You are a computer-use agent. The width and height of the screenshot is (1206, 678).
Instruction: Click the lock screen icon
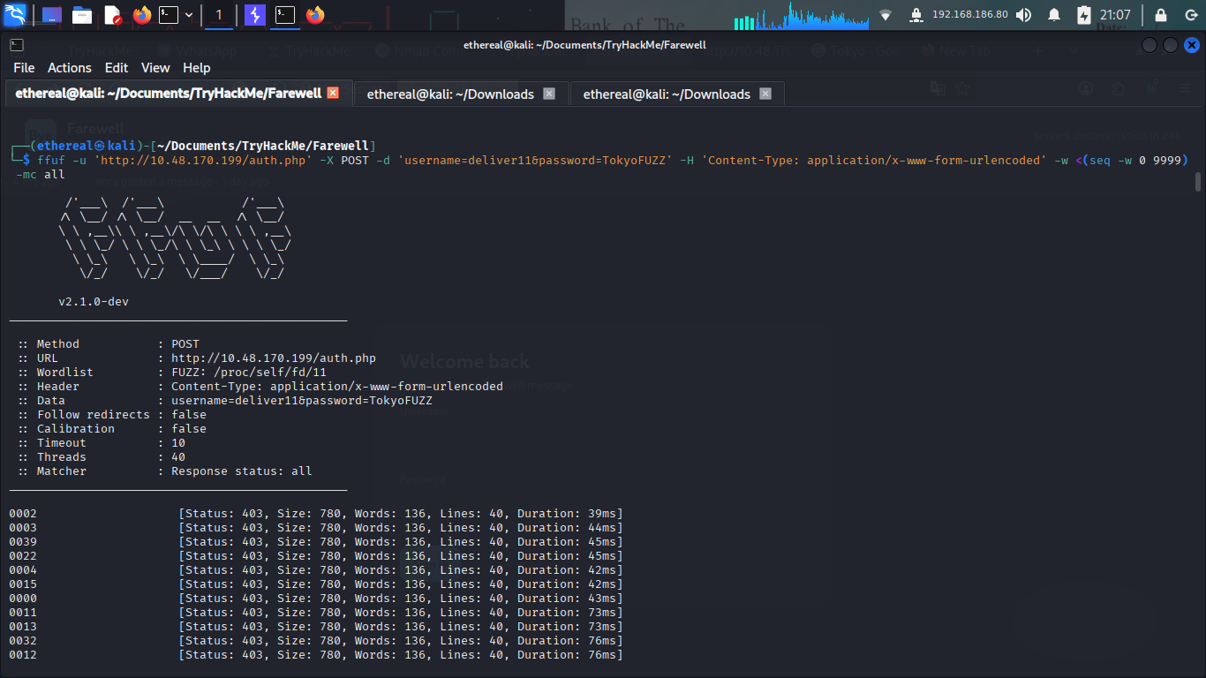click(1161, 15)
